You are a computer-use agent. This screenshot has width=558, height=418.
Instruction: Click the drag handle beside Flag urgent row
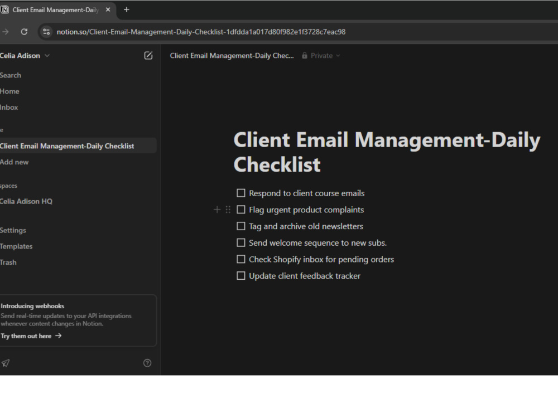point(228,210)
